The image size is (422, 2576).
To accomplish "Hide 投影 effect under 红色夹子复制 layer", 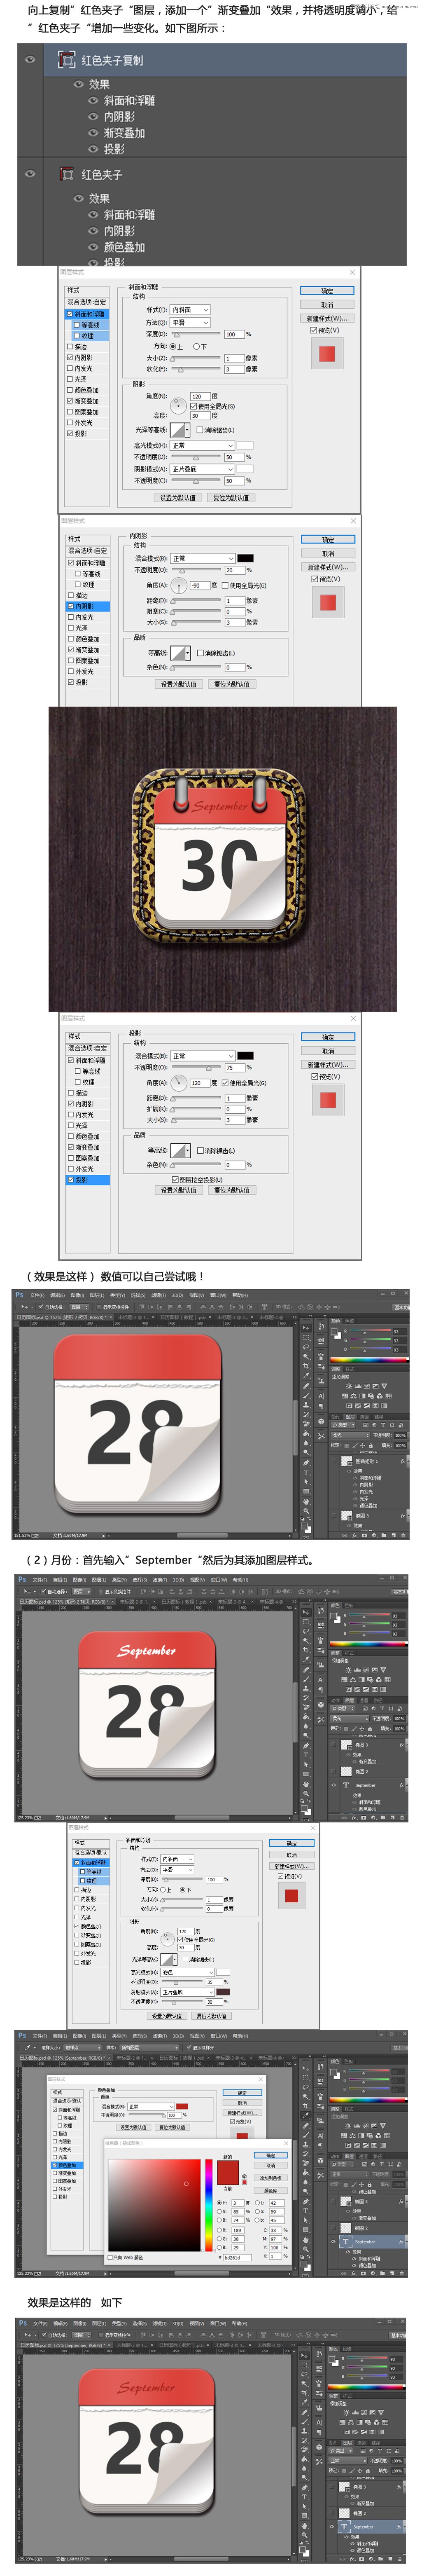I will click(x=93, y=149).
